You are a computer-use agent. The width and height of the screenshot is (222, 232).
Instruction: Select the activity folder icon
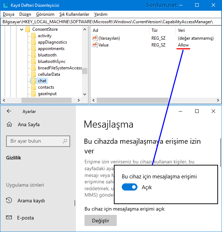coord(33,36)
